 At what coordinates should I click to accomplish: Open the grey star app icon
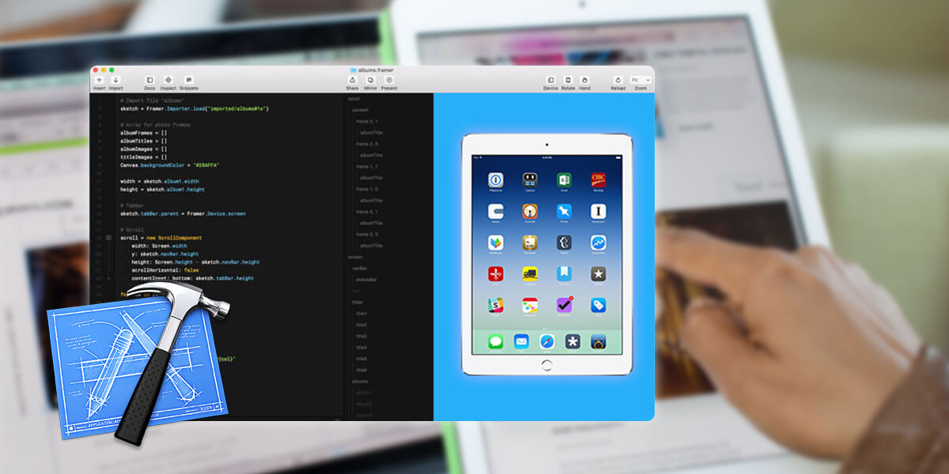coord(599,274)
